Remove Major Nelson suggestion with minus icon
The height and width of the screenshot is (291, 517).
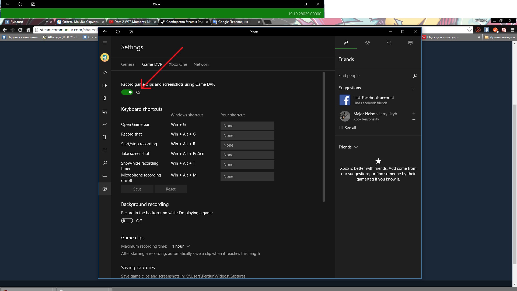[414, 120]
